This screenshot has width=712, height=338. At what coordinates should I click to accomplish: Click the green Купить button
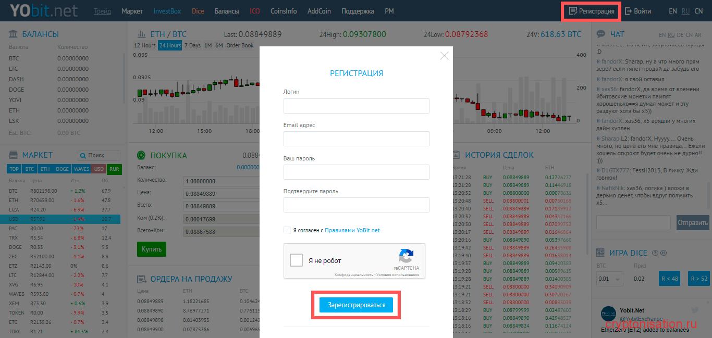(x=152, y=249)
